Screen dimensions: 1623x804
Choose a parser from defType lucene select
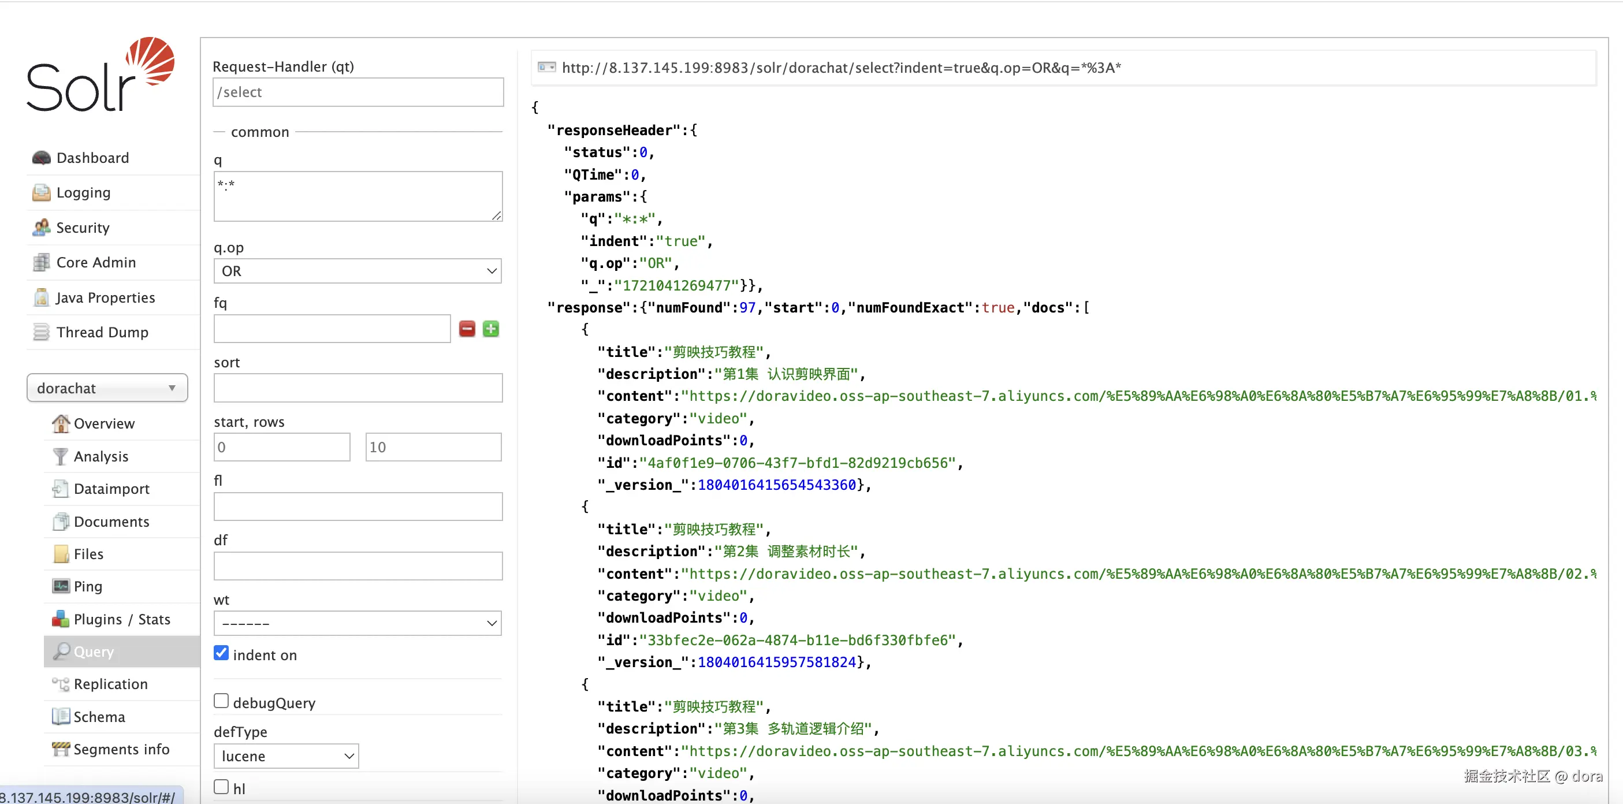point(286,755)
